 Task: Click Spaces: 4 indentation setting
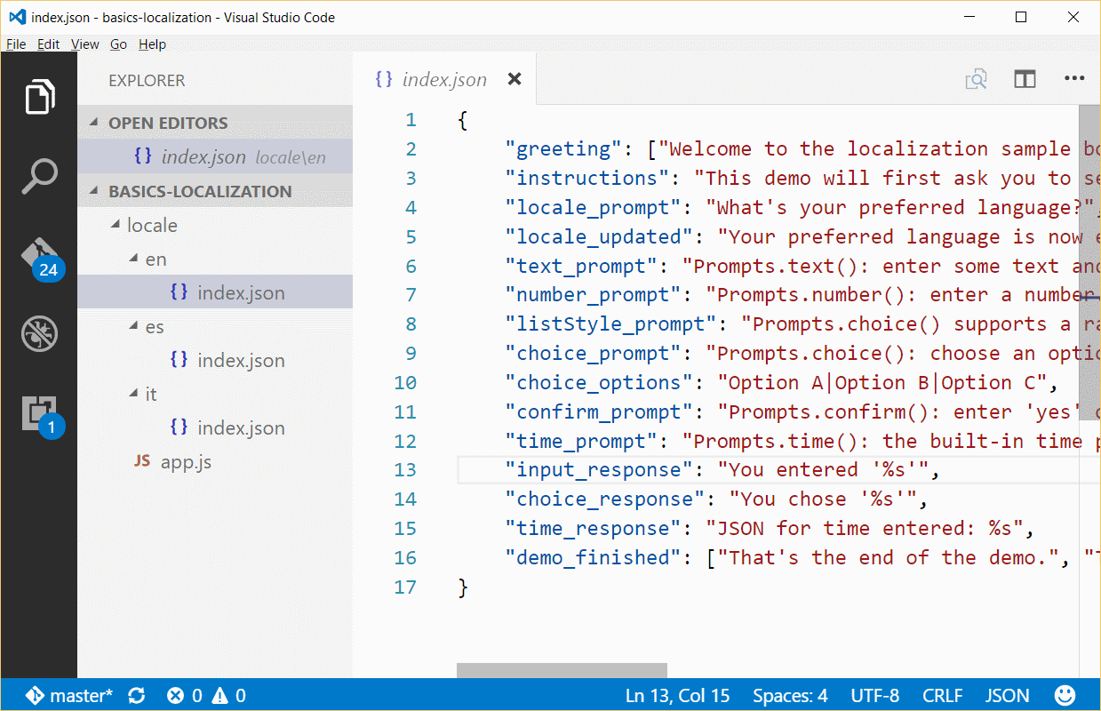click(x=790, y=695)
